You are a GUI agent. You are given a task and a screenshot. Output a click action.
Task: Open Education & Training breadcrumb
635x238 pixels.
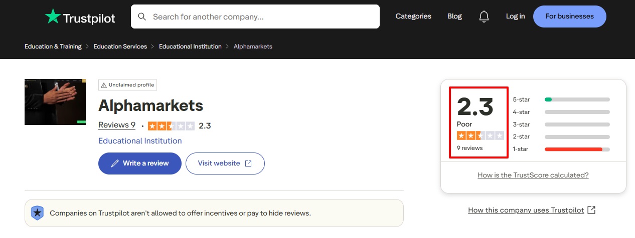click(x=53, y=46)
